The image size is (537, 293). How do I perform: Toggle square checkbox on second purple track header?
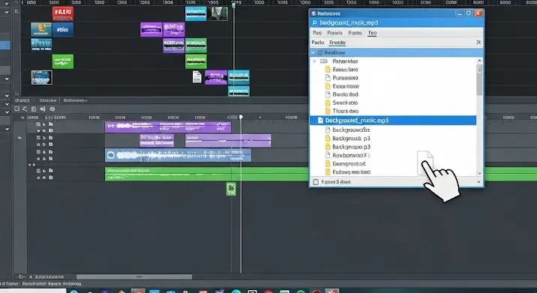point(38,138)
